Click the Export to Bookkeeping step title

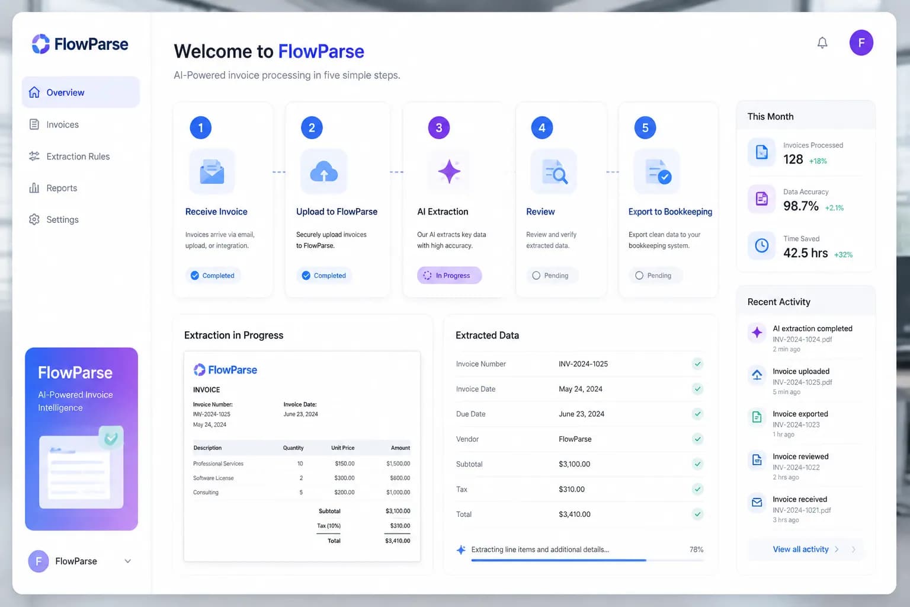point(670,212)
